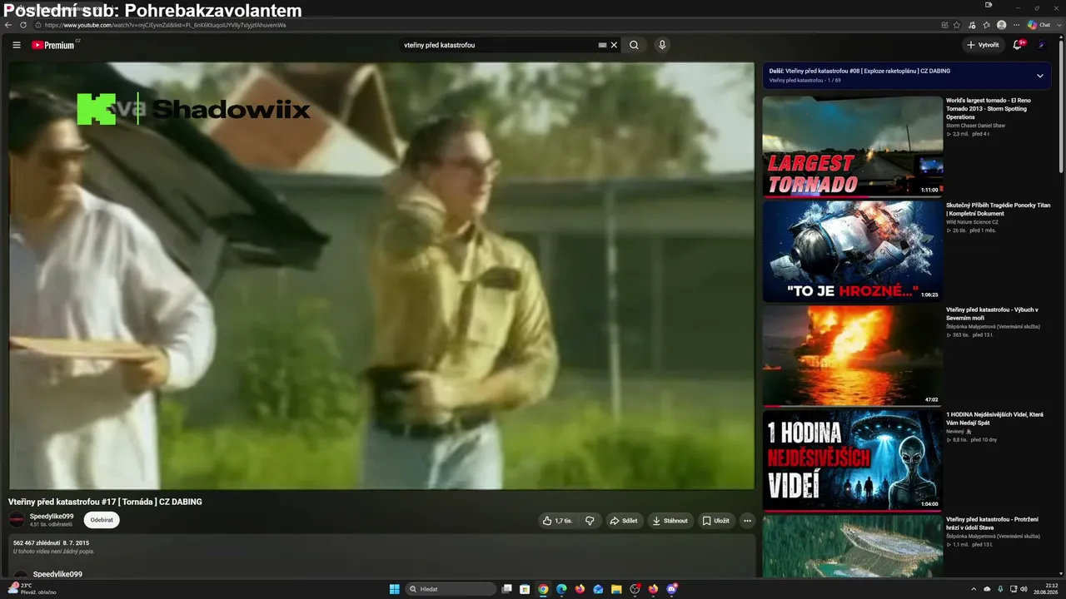Visit the Storm Chaser Daniel Shaw channel
The width and height of the screenshot is (1066, 599).
[975, 126]
